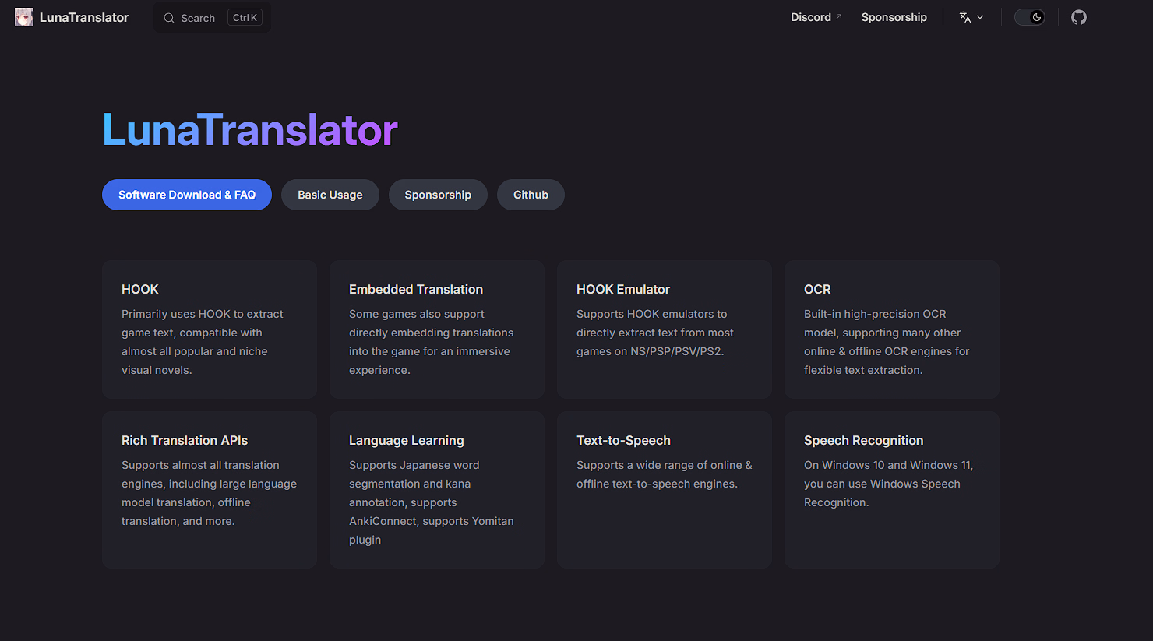The image size is (1153, 641).
Task: Open the Basic Usage button
Action: [x=330, y=195]
